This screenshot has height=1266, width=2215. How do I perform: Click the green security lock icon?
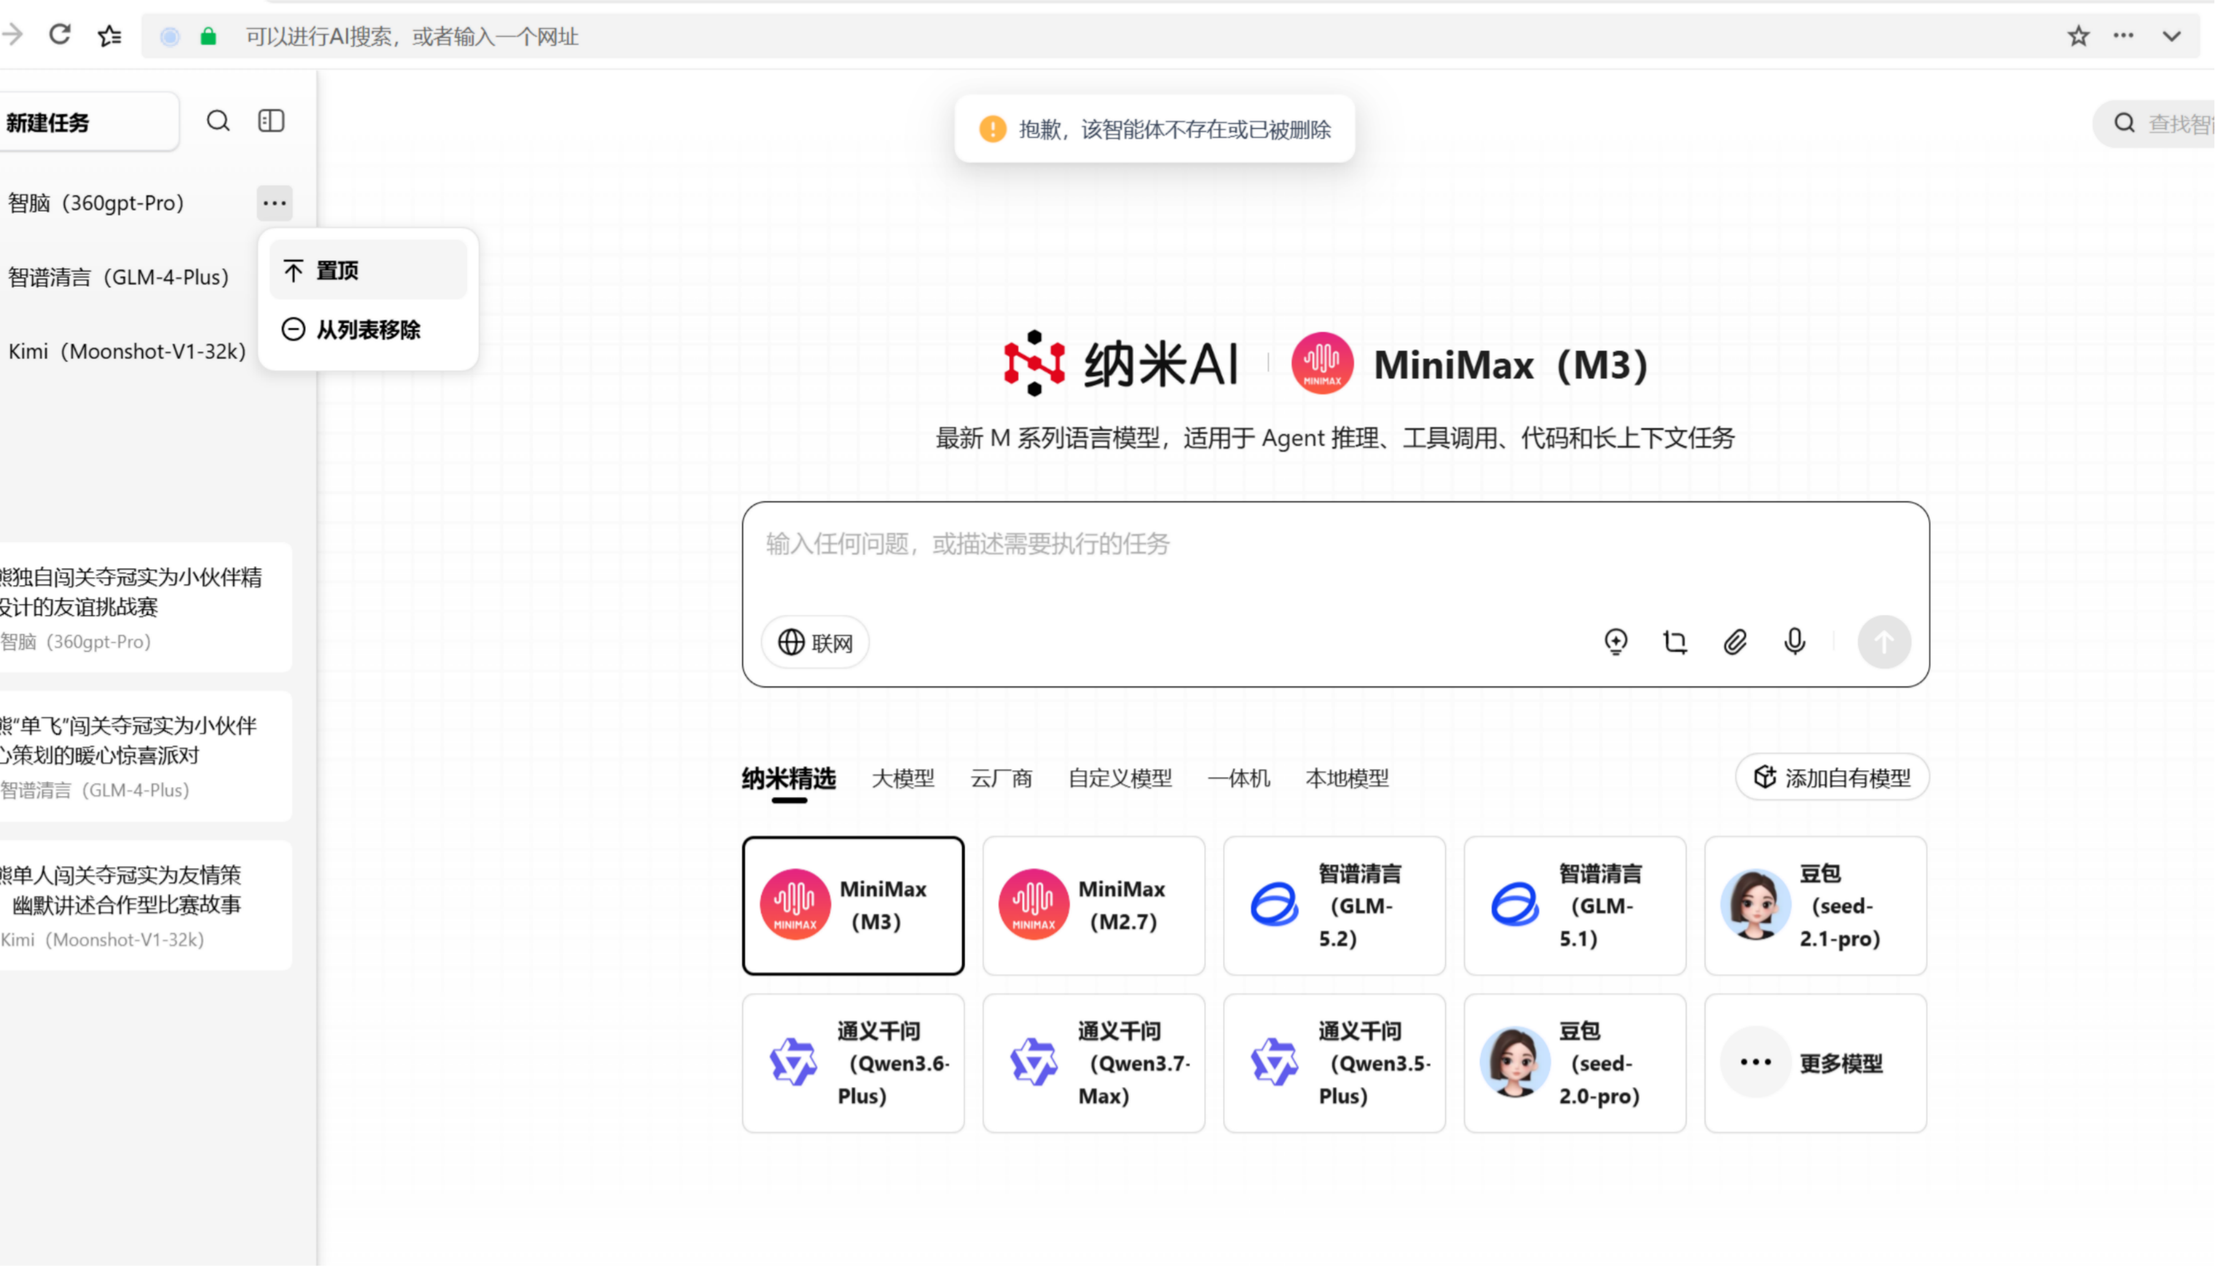[x=208, y=36]
